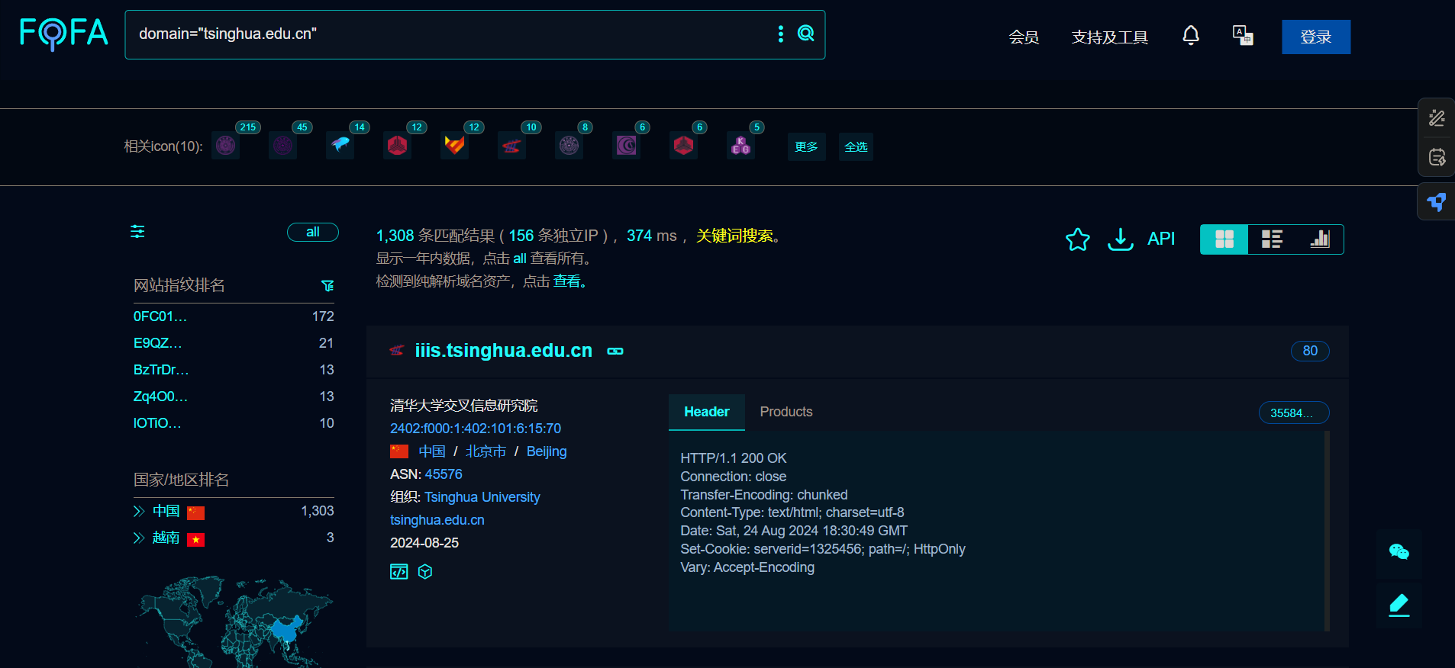Viewport: 1455px width, 668px height.
Task: Open the link icon beside iiis.tsinghua.edu.cn
Action: click(x=615, y=351)
